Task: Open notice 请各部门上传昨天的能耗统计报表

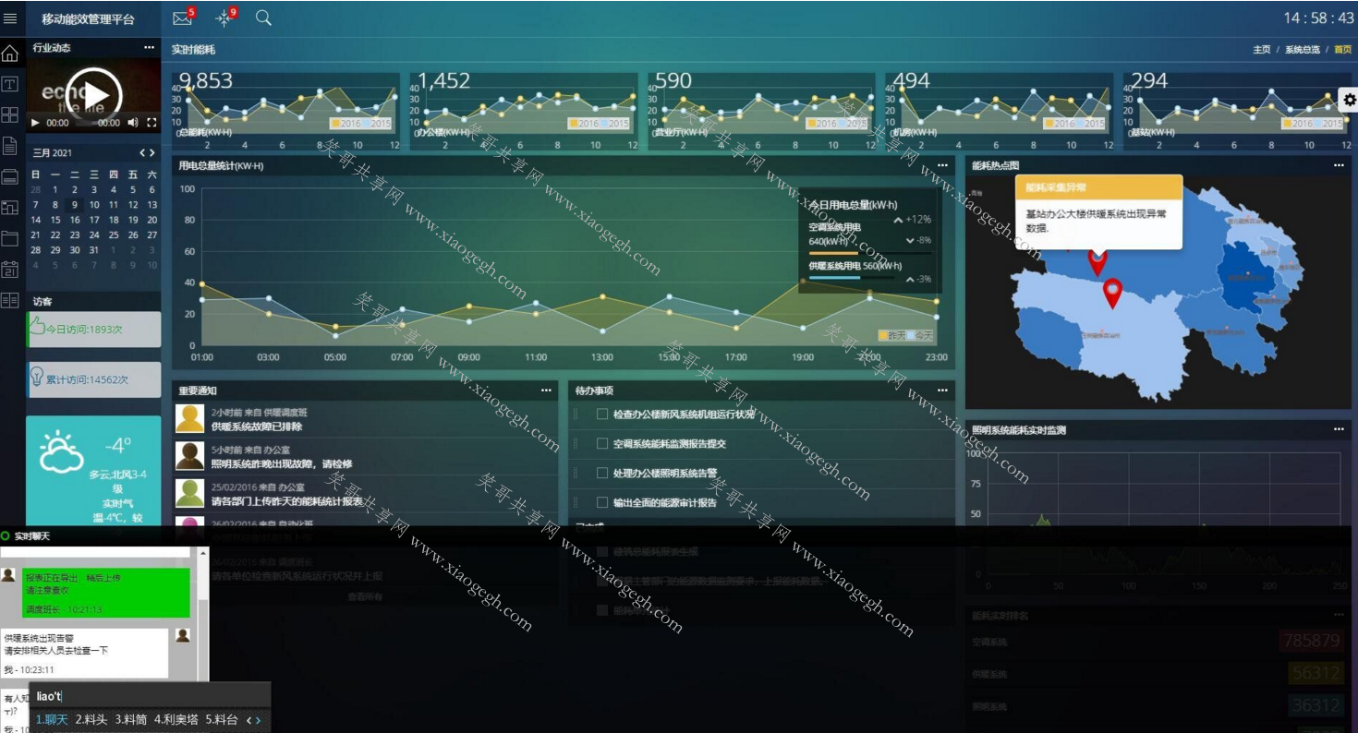Action: click(287, 501)
